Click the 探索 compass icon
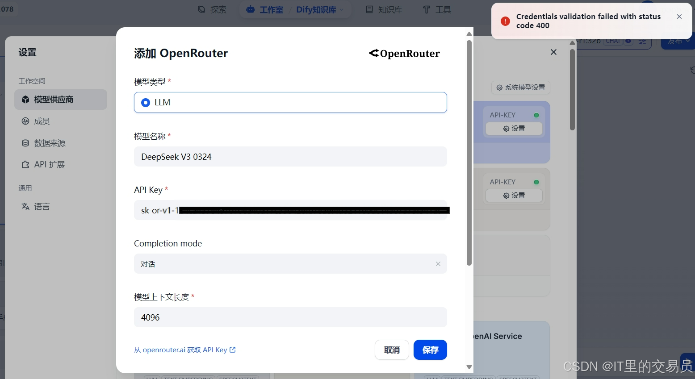The height and width of the screenshot is (379, 695). [202, 9]
